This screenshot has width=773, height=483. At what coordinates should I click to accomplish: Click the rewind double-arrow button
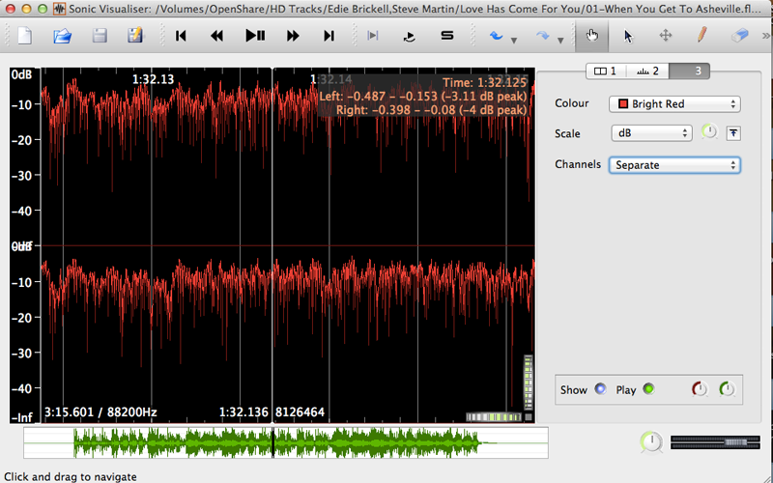pyautogui.click(x=216, y=36)
